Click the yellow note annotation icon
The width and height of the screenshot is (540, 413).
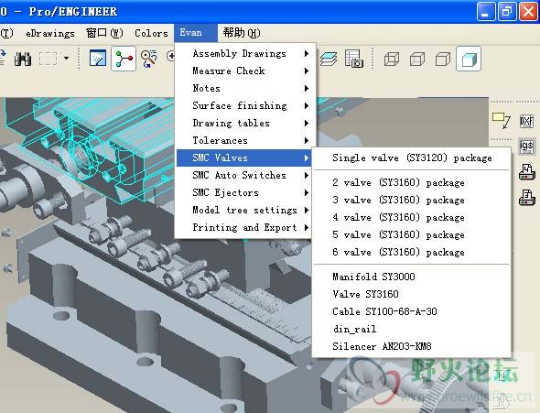click(502, 121)
